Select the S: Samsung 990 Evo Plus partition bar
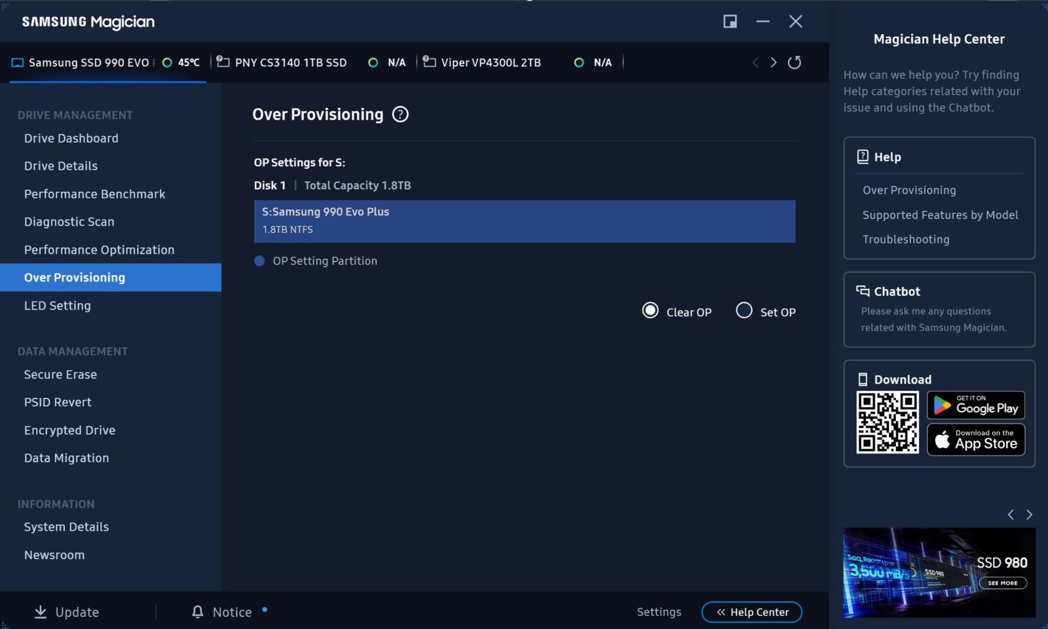The width and height of the screenshot is (1048, 629). (525, 221)
